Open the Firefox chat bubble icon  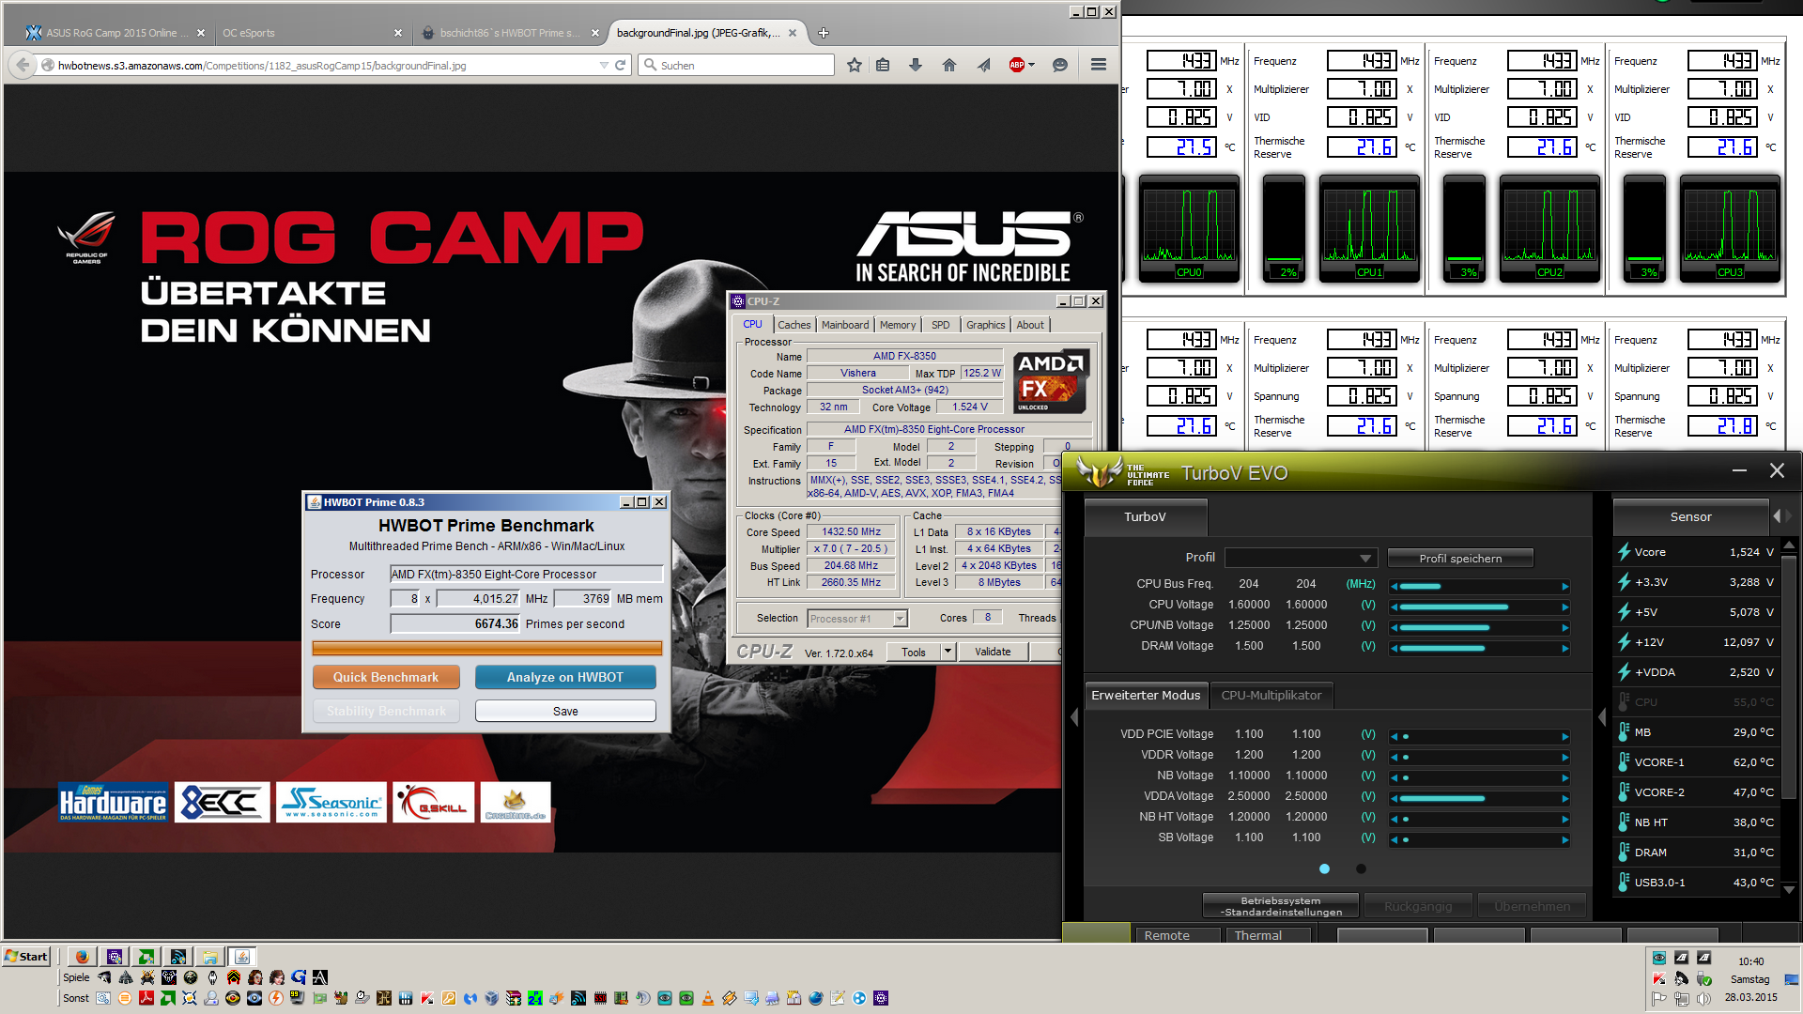(x=1060, y=65)
